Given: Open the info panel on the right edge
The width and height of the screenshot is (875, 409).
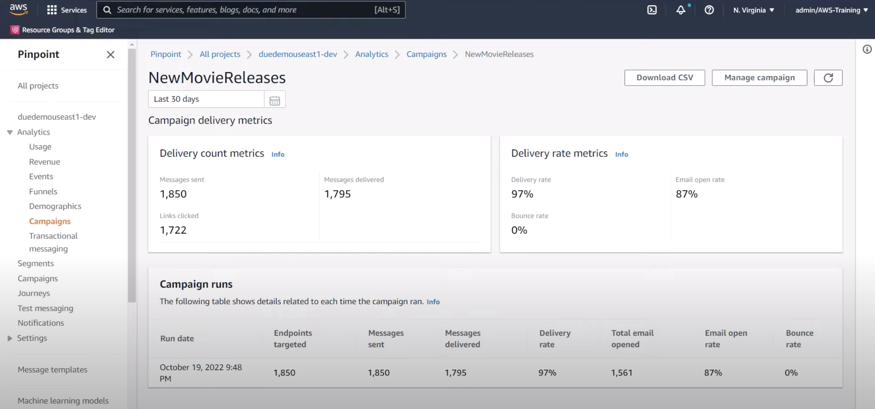Looking at the screenshot, I should 867,49.
